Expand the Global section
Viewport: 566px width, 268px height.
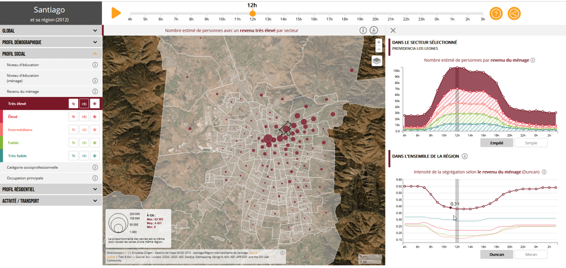click(52, 31)
